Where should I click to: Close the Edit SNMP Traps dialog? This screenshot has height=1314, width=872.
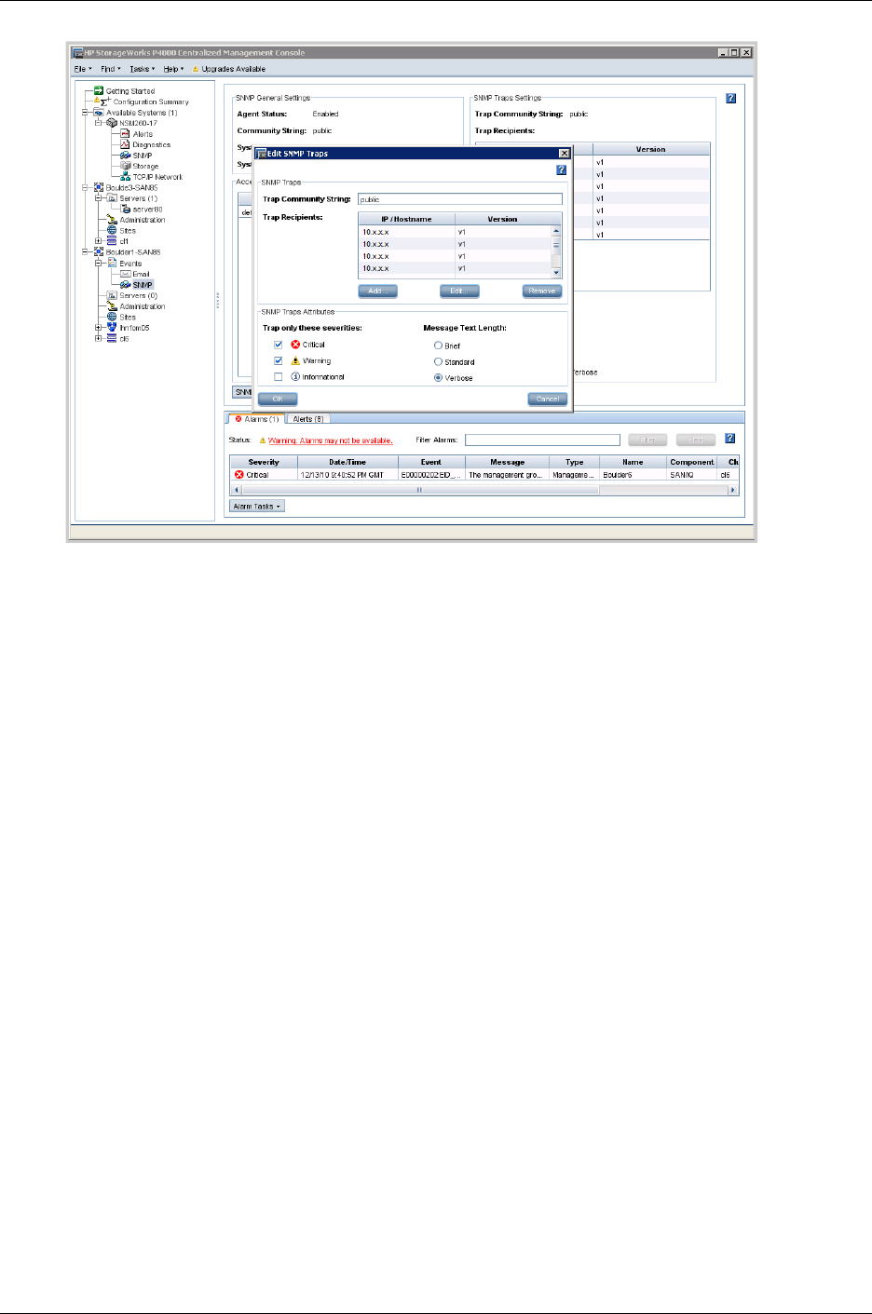tap(564, 154)
